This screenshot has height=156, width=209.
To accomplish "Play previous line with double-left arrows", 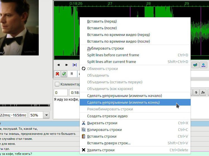I will [59, 65].
